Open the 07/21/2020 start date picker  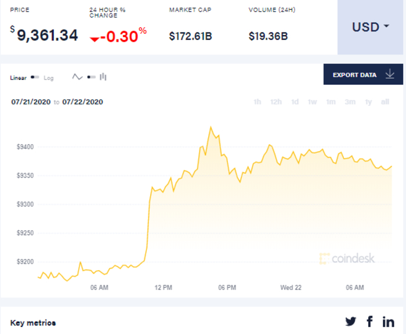[31, 102]
